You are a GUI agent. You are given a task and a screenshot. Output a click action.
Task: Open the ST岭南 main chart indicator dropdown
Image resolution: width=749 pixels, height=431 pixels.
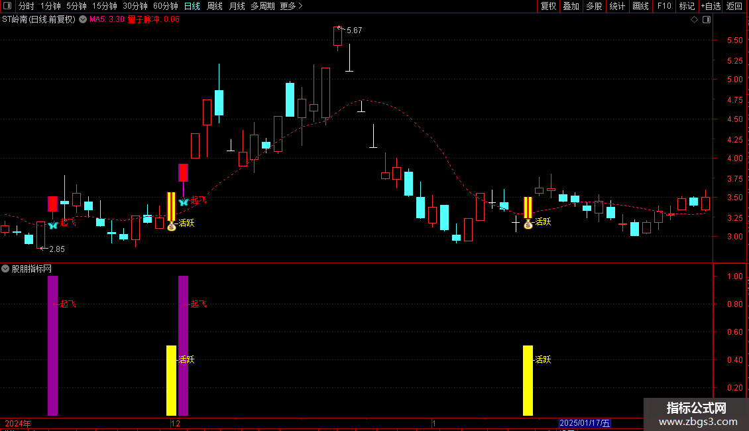tap(83, 20)
